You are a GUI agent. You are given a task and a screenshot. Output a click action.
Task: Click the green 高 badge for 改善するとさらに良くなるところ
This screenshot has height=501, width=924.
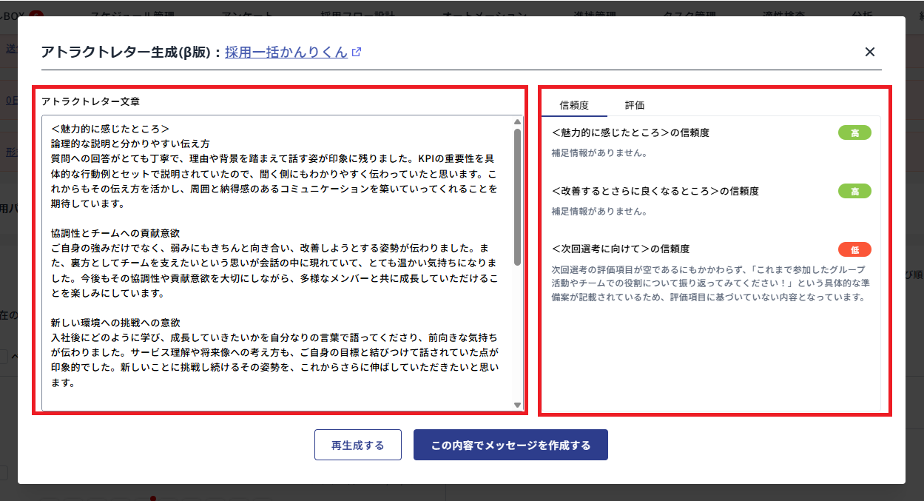[x=854, y=191]
